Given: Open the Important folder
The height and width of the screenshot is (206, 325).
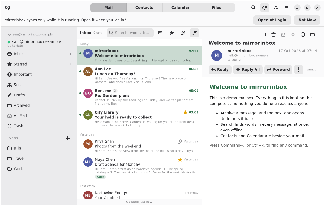Looking at the screenshot, I should pos(39,75).
